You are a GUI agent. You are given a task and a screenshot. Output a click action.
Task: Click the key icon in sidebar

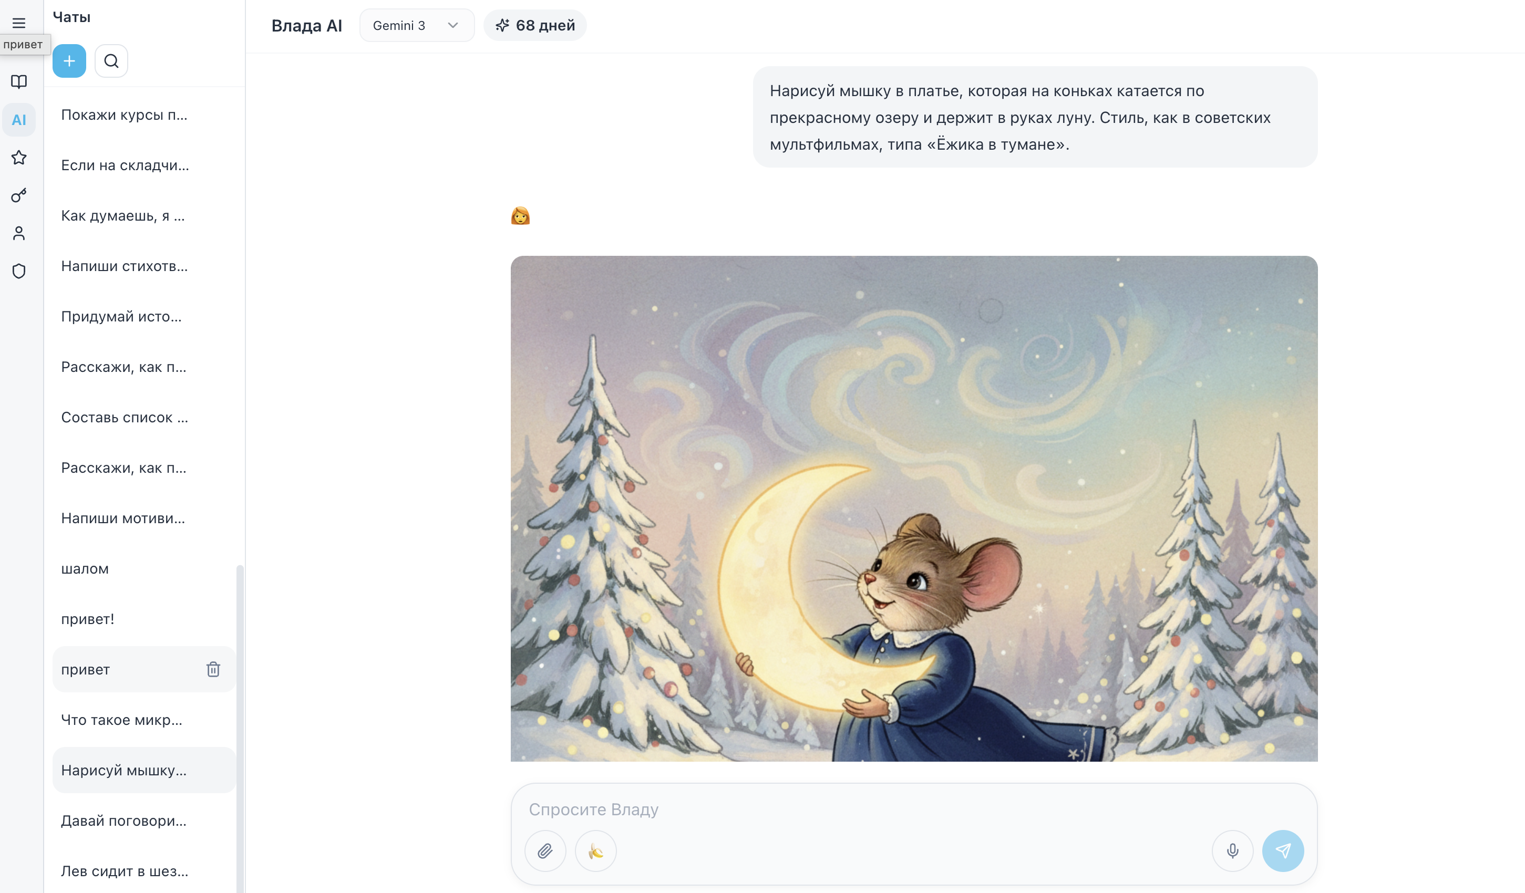point(19,195)
